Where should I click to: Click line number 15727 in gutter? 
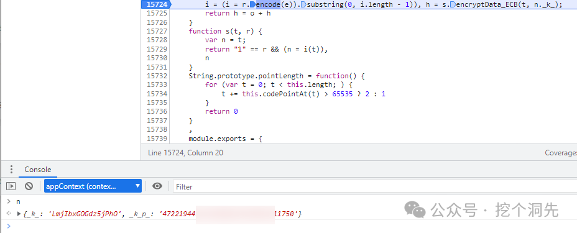tap(157, 31)
